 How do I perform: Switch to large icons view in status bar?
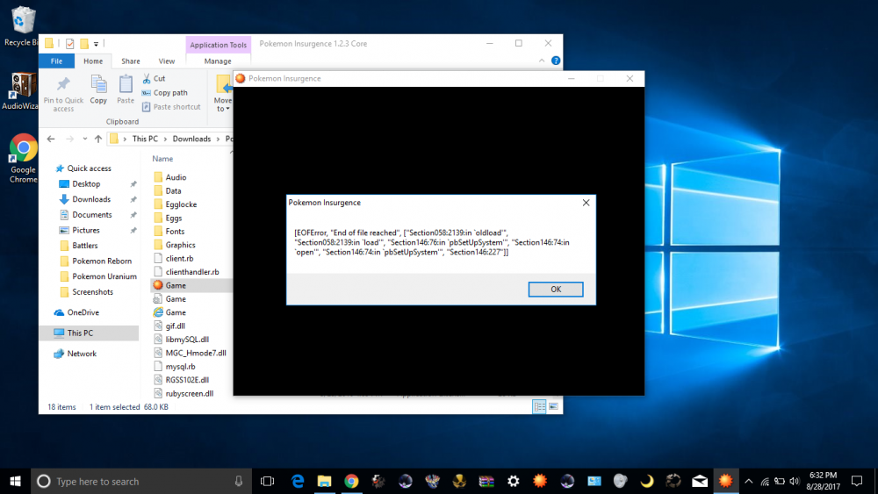coord(553,406)
